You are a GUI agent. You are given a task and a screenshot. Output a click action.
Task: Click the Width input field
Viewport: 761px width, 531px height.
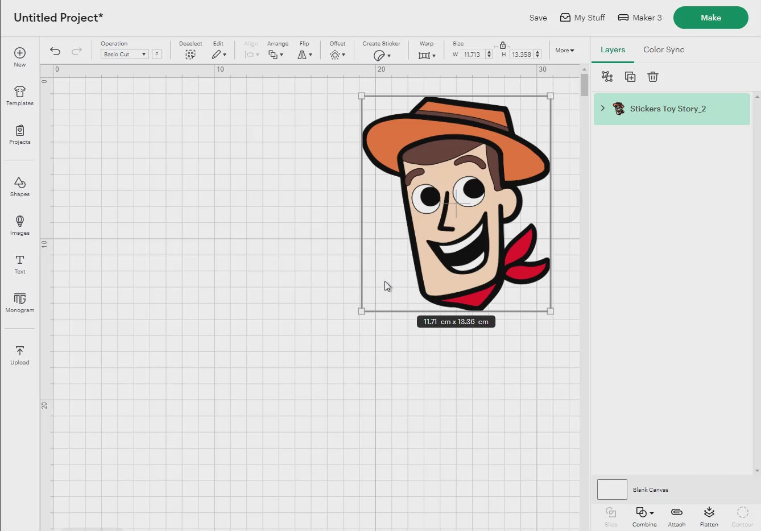point(472,55)
